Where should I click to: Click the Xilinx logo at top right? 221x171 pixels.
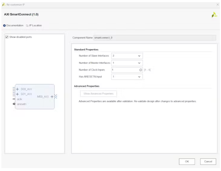tap(214, 15)
